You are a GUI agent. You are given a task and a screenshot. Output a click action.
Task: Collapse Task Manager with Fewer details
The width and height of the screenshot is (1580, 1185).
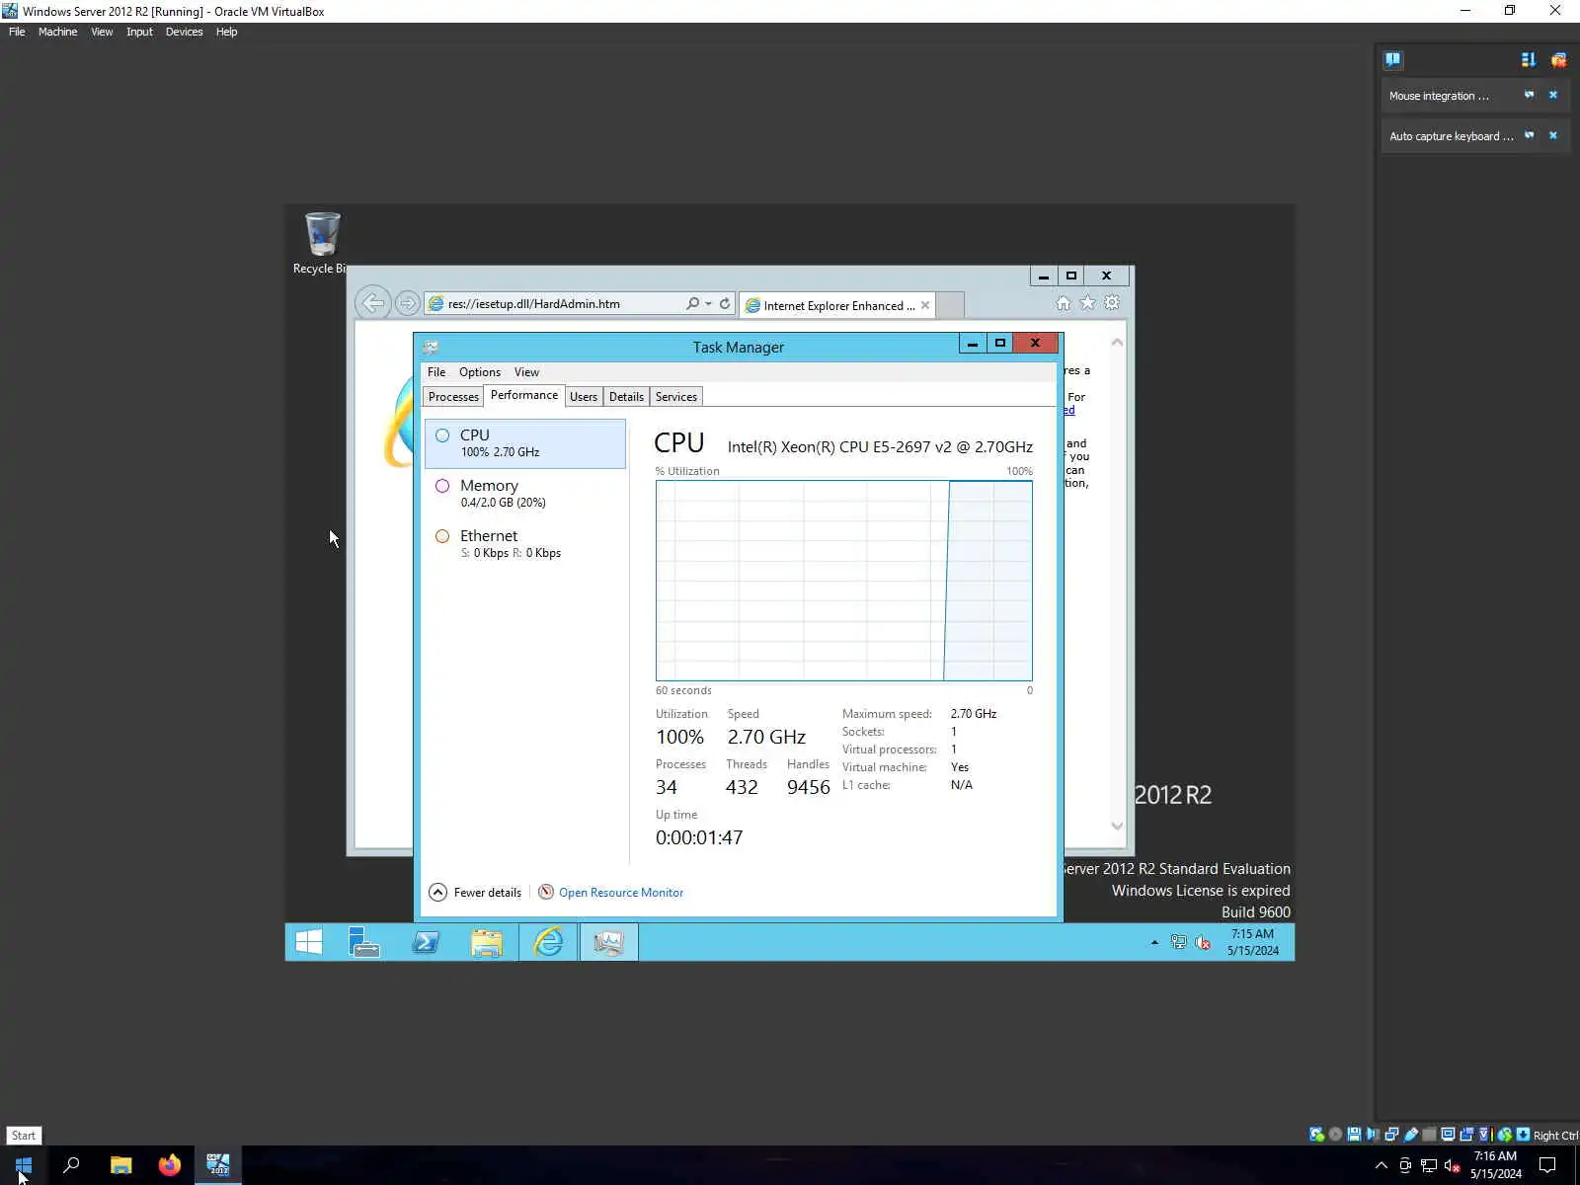(475, 892)
